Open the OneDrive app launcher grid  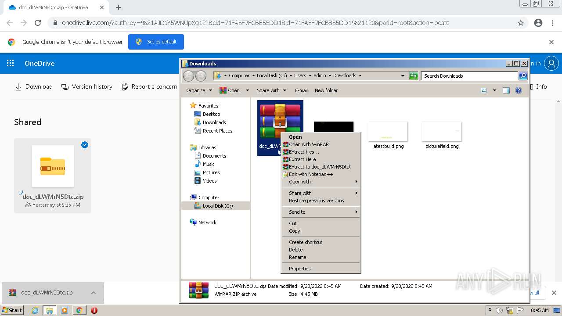10,63
